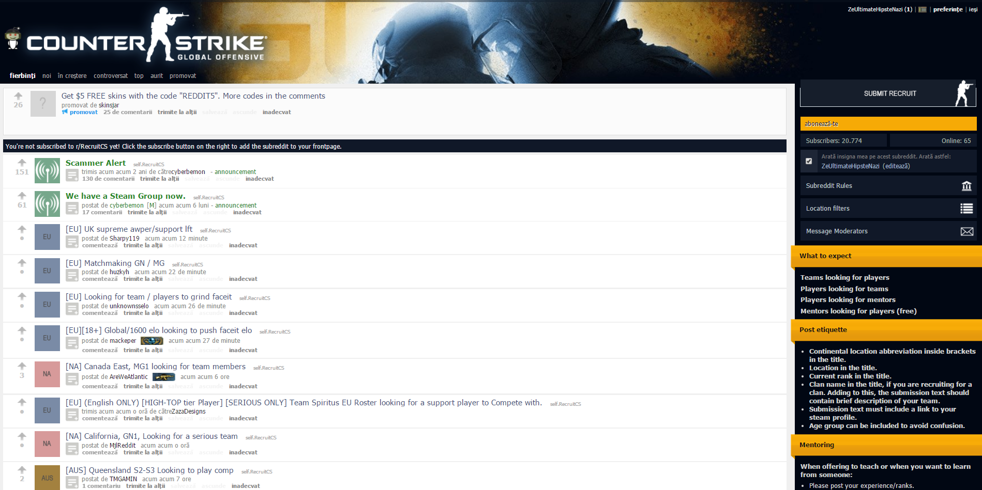The image size is (982, 490).
Task: Expand the "UK supreme awper/support lft" self-post
Action: (72, 242)
